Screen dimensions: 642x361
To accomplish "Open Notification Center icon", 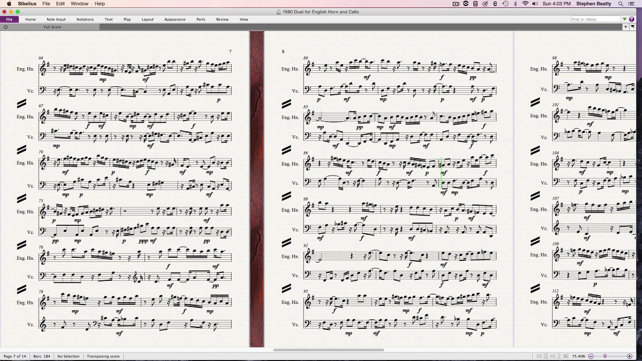I will tap(632, 4).
